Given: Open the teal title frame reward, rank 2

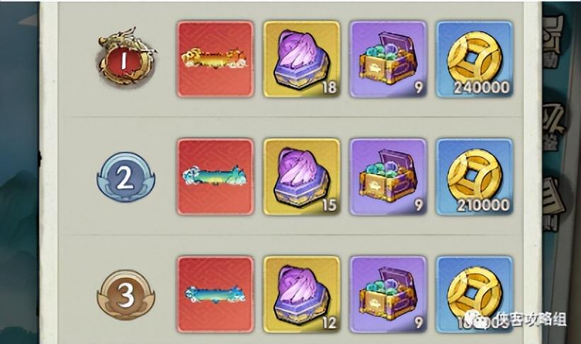Looking at the screenshot, I should (215, 177).
